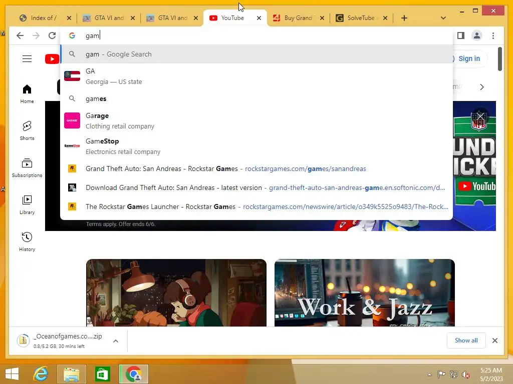Close the Buy Grand tab
513x384 pixels.
click(x=322, y=18)
